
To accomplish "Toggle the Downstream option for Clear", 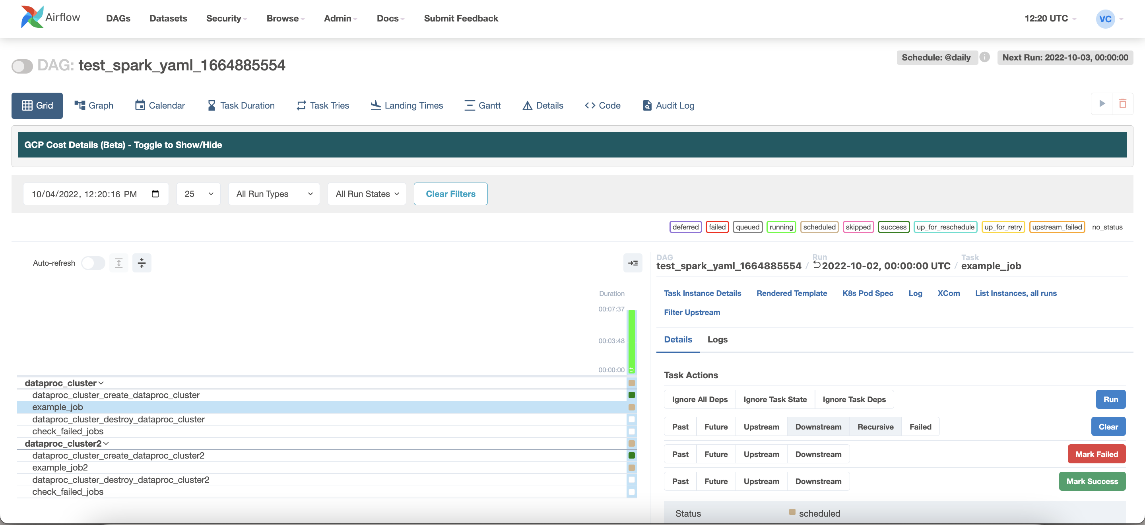I will 818,427.
